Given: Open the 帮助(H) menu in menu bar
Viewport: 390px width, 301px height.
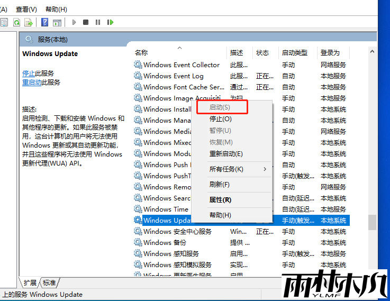Looking at the screenshot, I should pos(56,10).
